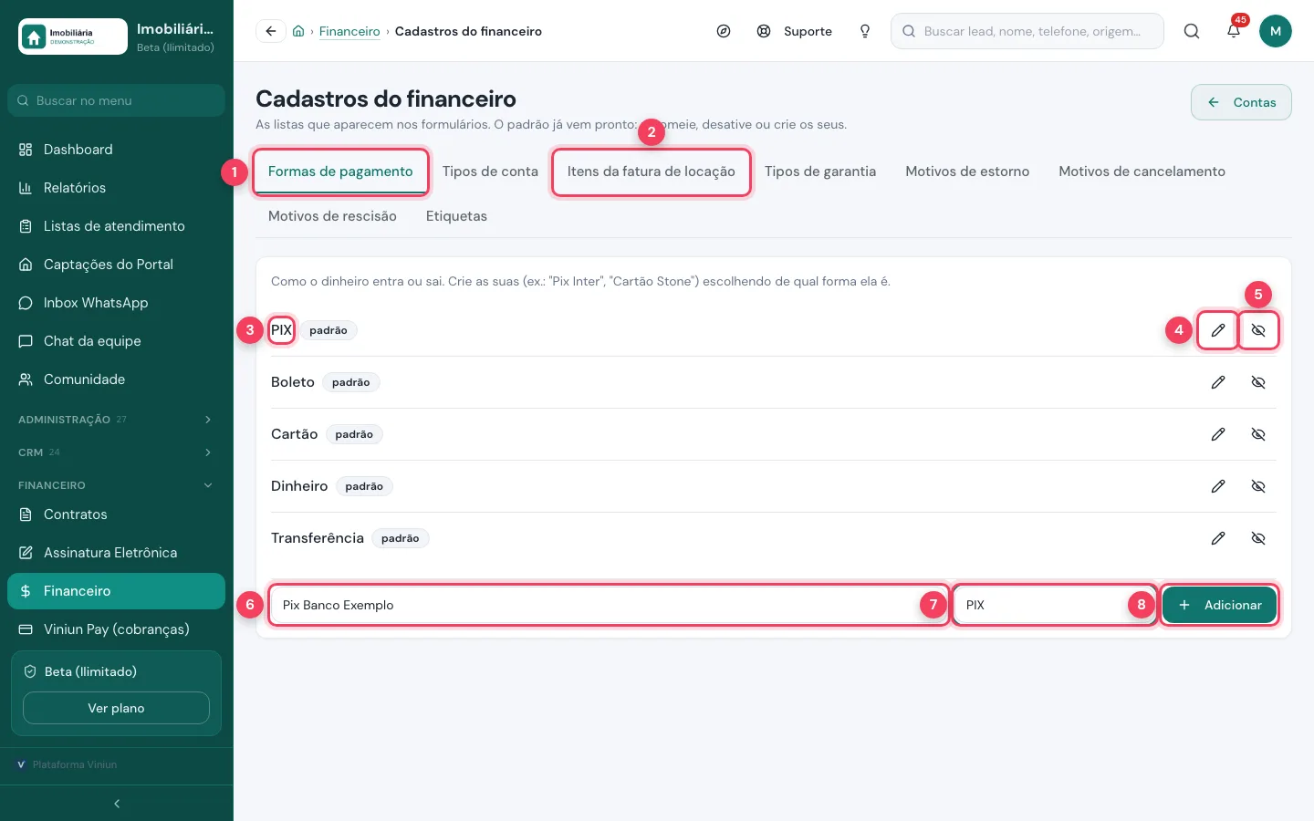Screen dimensions: 1314x821
Task: Click the Beta (ilimitado) plan label
Action: 90,671
